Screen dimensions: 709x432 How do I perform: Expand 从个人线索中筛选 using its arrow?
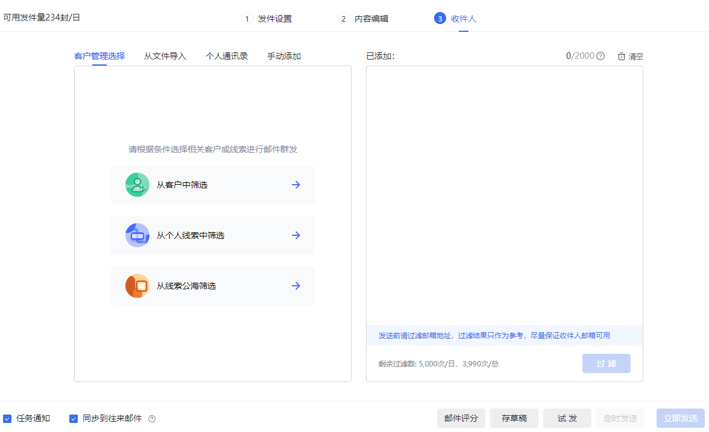[x=295, y=235]
